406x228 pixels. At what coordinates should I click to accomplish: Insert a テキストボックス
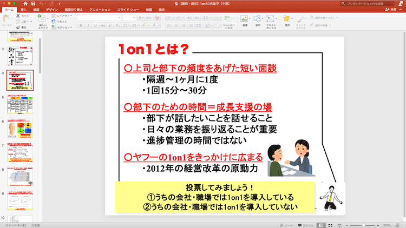click(x=271, y=22)
